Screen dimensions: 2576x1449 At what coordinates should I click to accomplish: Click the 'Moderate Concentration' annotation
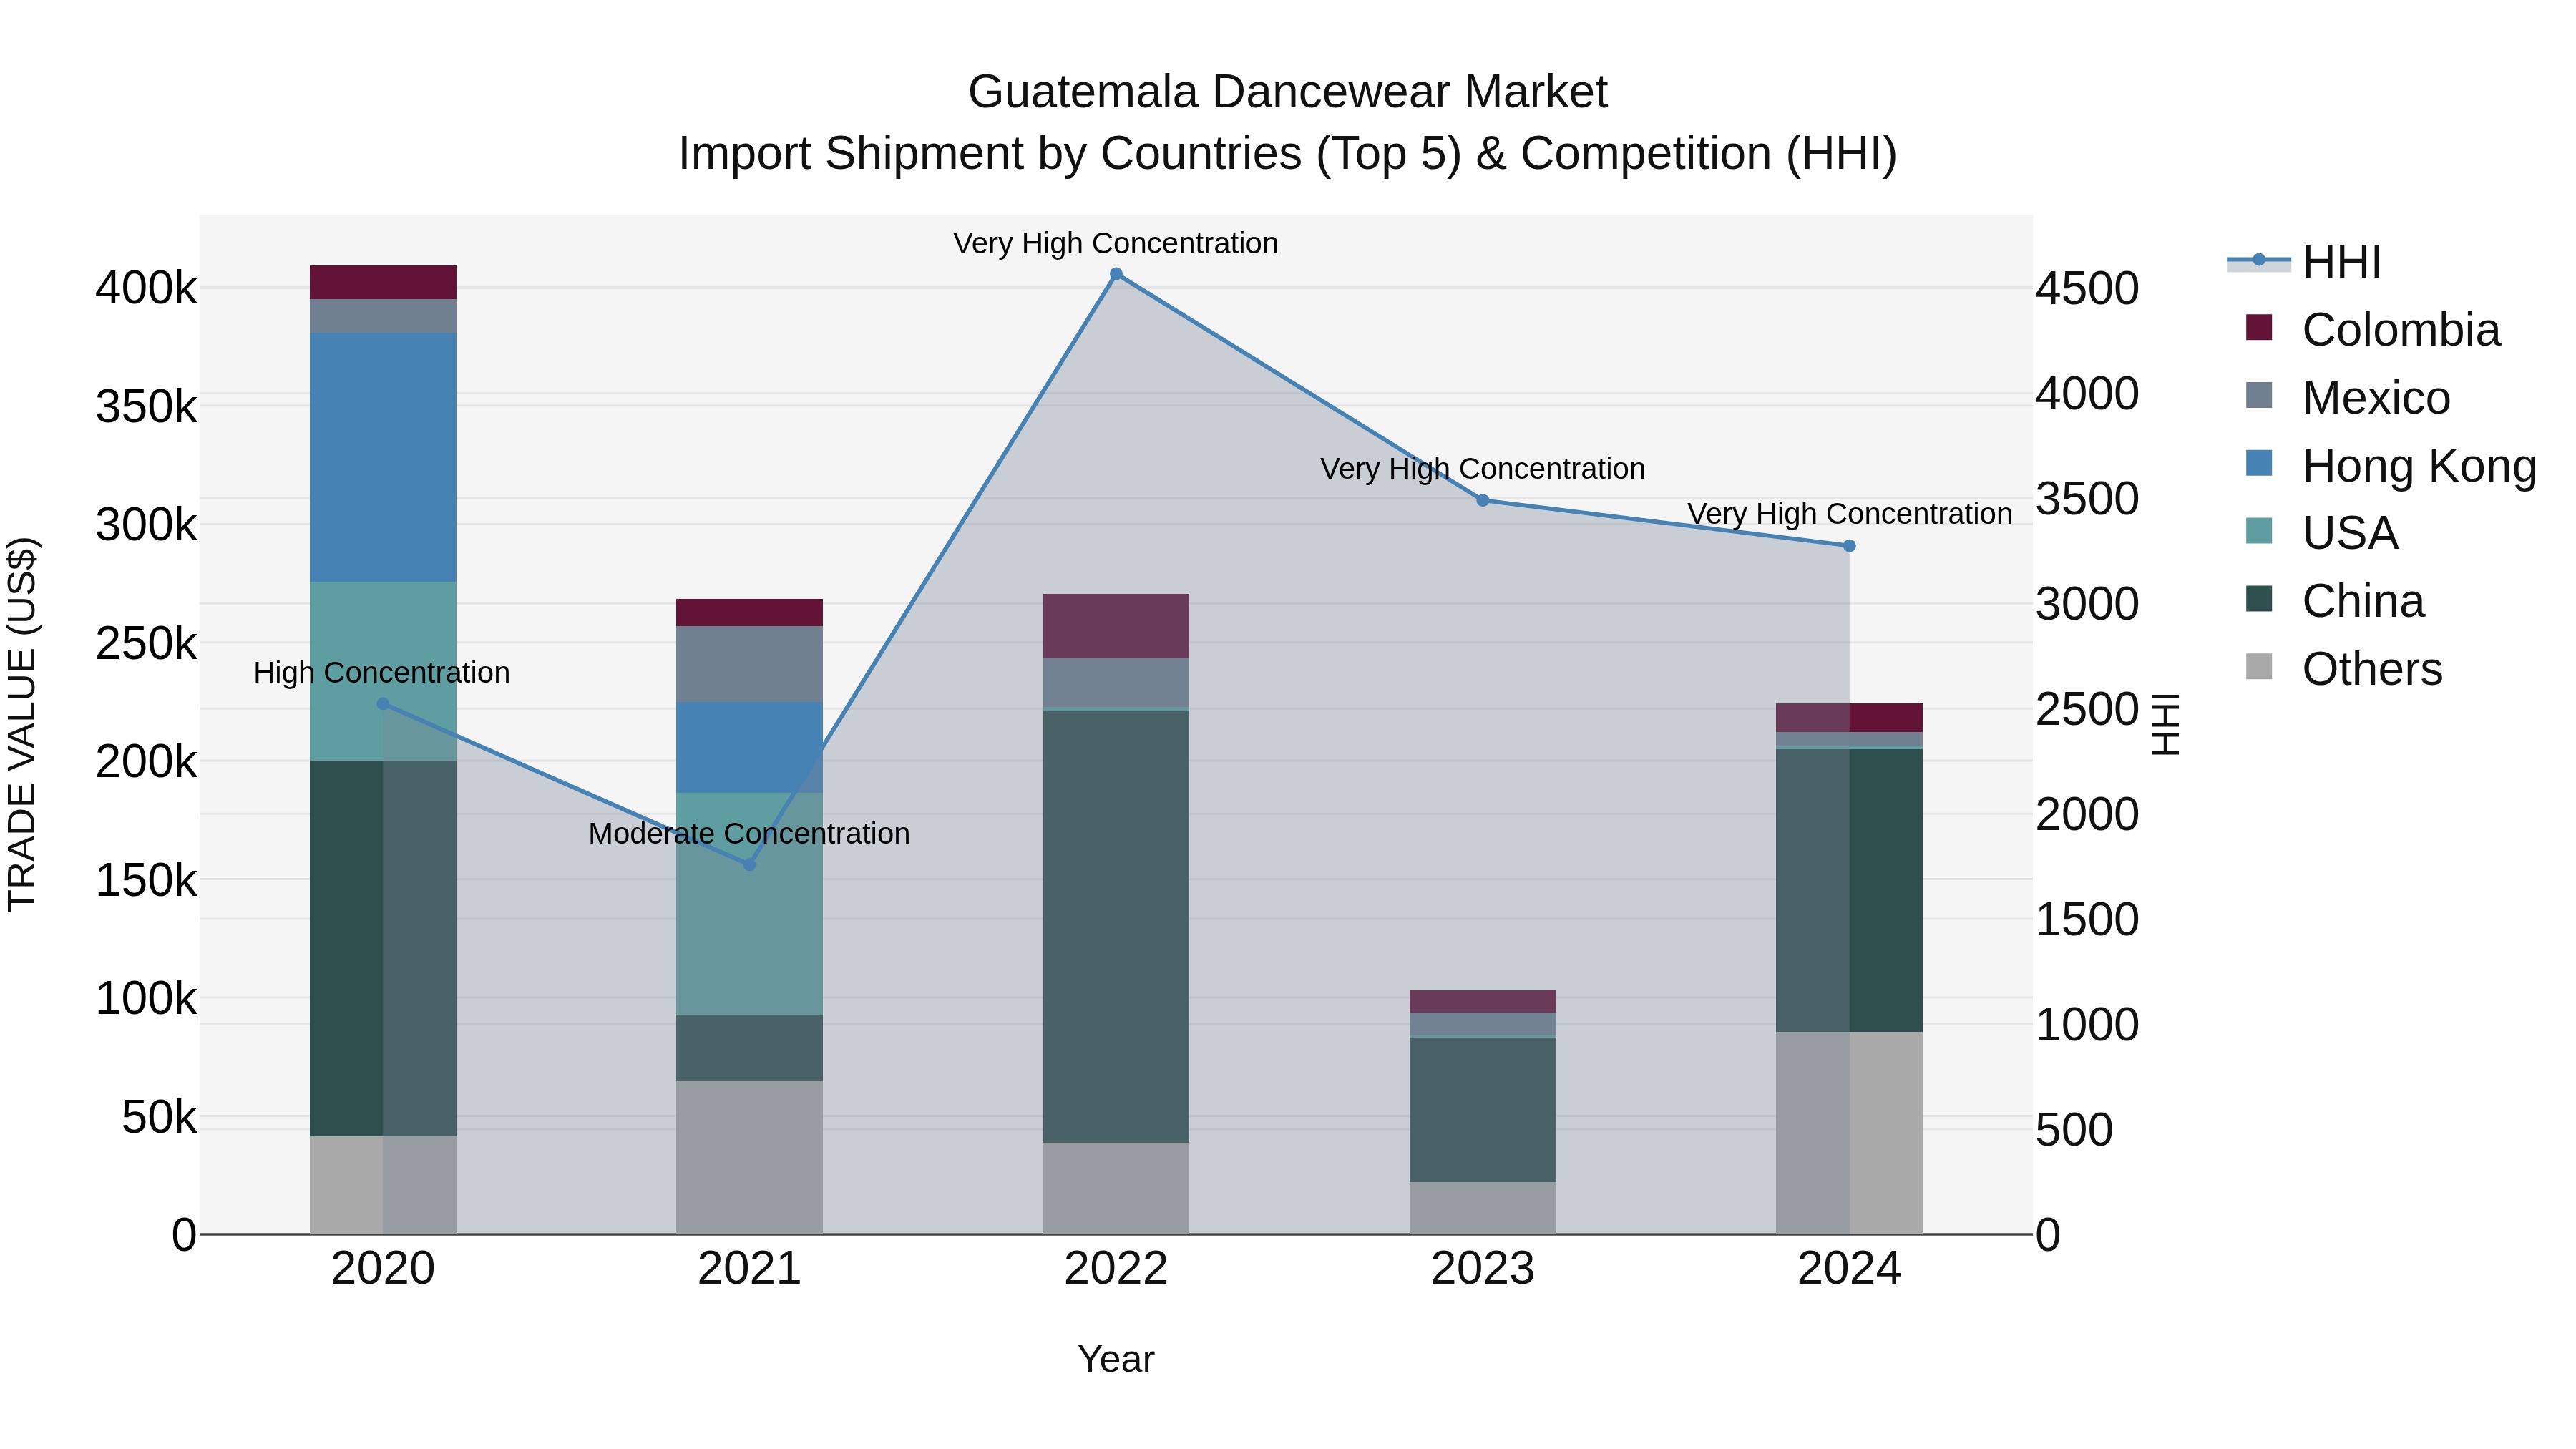point(749,833)
